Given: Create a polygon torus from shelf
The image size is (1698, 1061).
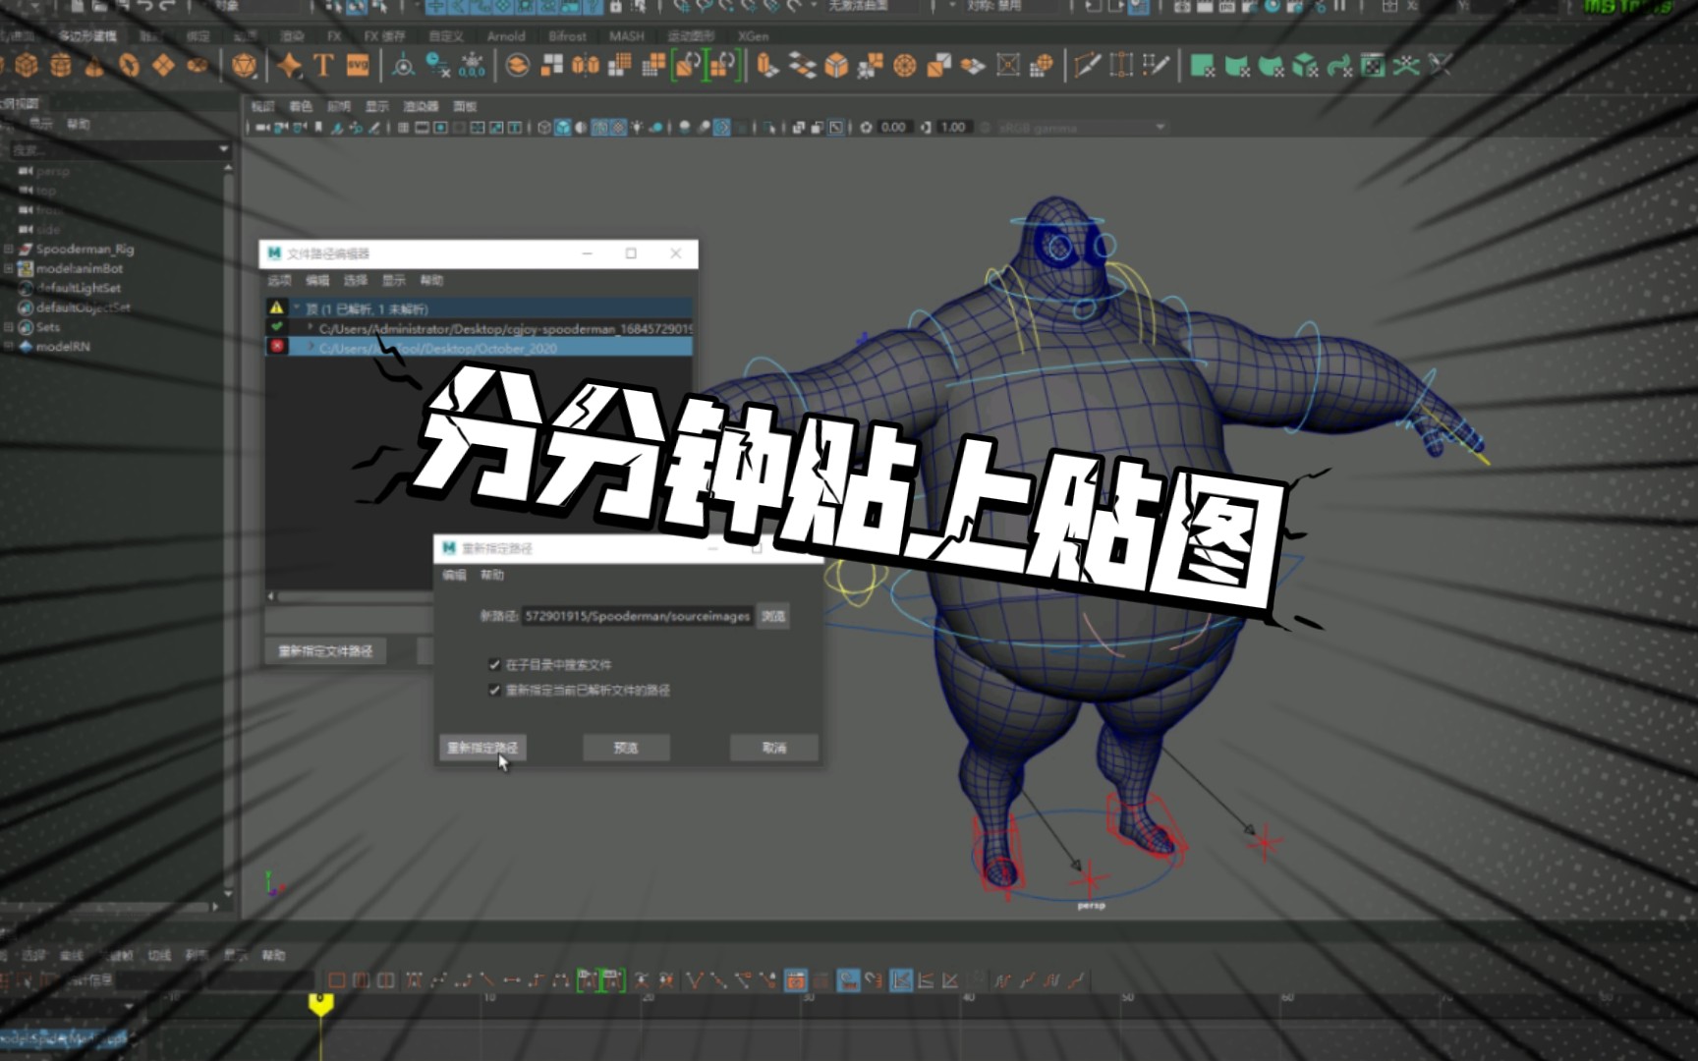Looking at the screenshot, I should (x=129, y=66).
